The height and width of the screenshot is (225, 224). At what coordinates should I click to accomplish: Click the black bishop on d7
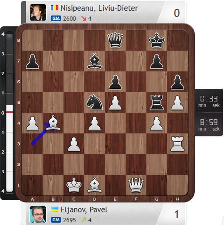click(95, 61)
